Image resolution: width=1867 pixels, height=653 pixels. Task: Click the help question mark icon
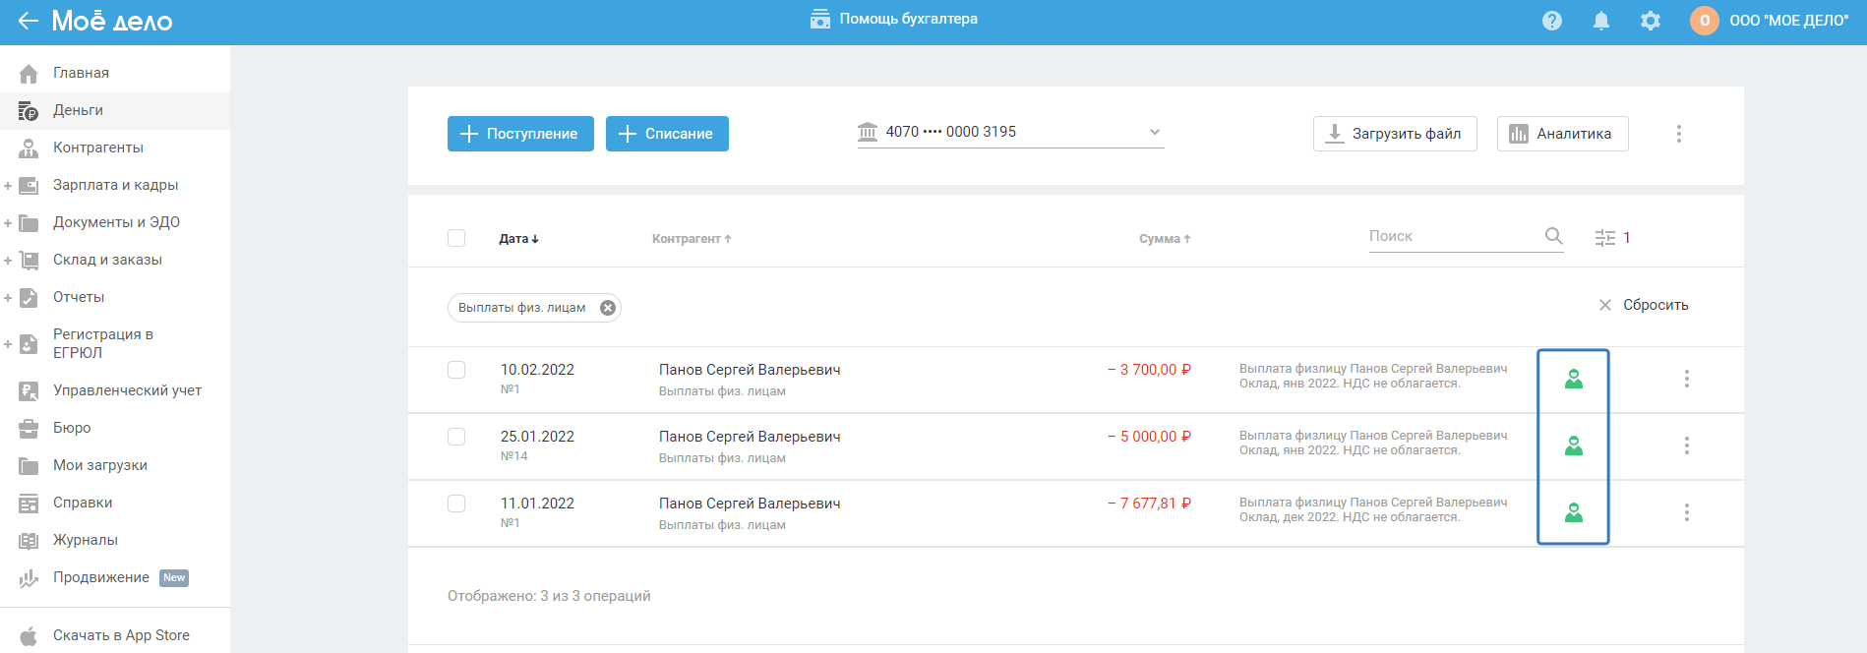tap(1552, 21)
